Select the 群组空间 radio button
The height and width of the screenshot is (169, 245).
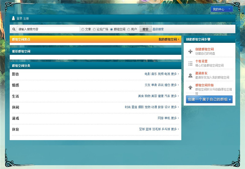tap(111, 29)
